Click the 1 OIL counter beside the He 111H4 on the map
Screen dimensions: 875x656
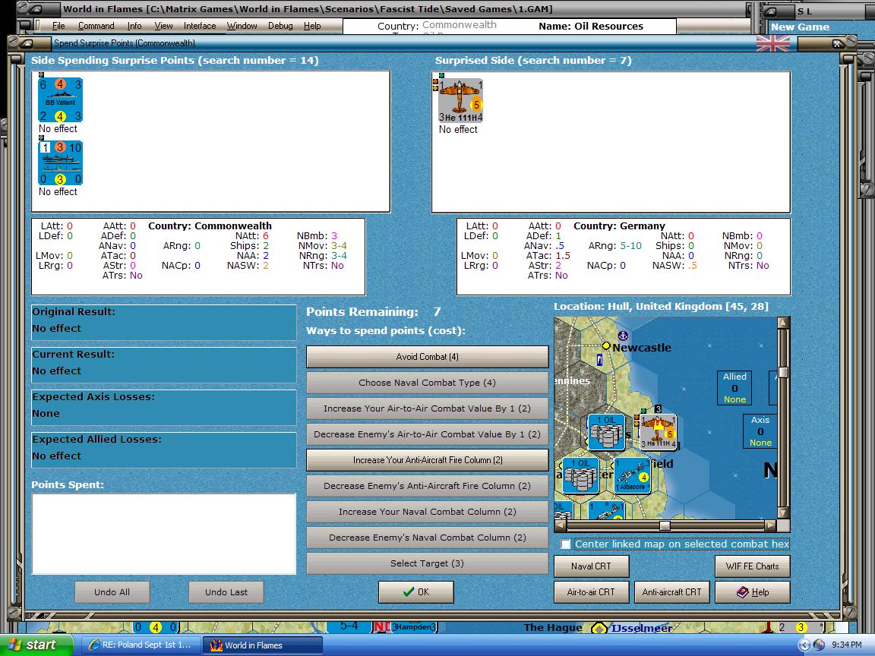[x=606, y=432]
